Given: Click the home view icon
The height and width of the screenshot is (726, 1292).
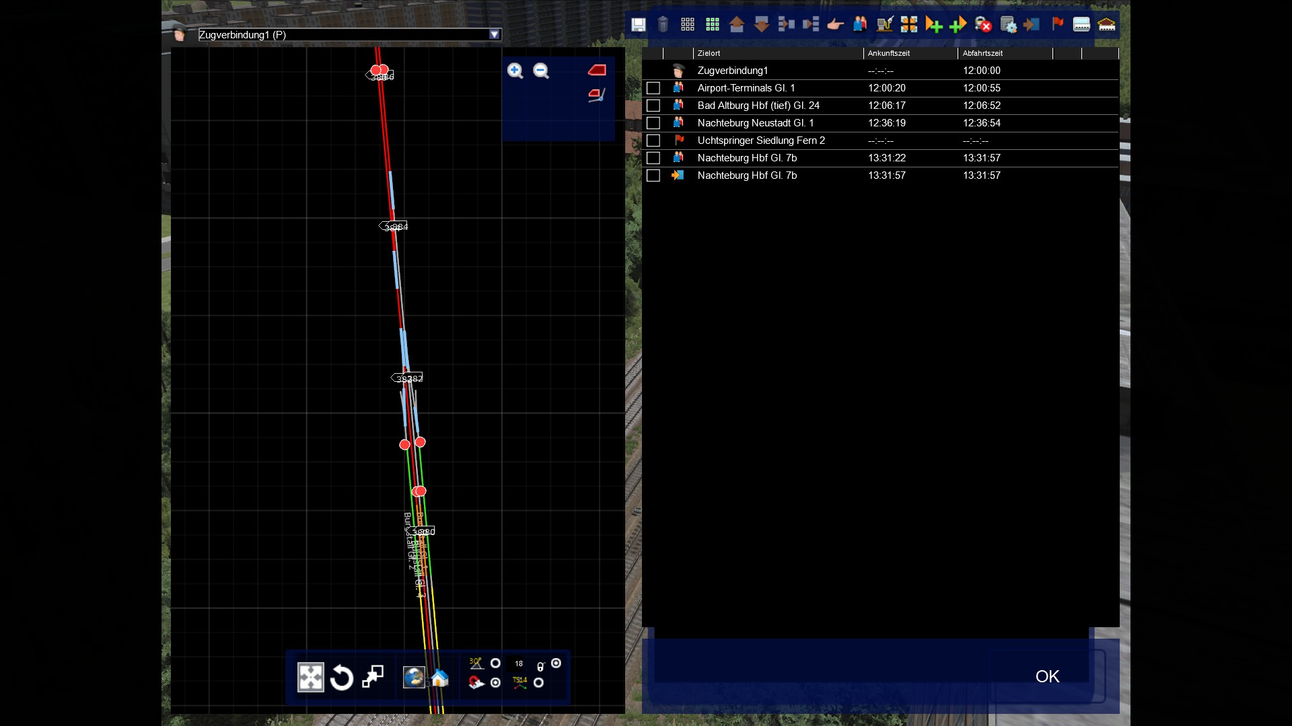Looking at the screenshot, I should [439, 678].
